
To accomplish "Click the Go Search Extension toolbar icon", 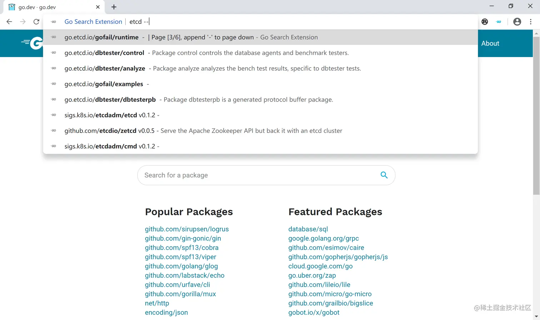I will (x=499, y=22).
